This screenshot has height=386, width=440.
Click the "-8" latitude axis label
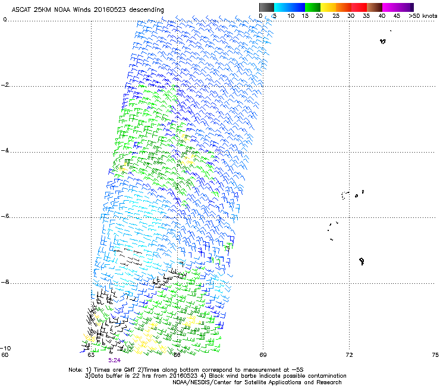coord(5,282)
